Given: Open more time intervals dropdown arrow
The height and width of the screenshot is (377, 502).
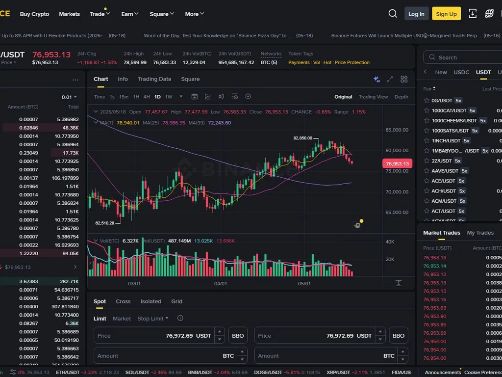Looking at the screenshot, I should (181, 96).
